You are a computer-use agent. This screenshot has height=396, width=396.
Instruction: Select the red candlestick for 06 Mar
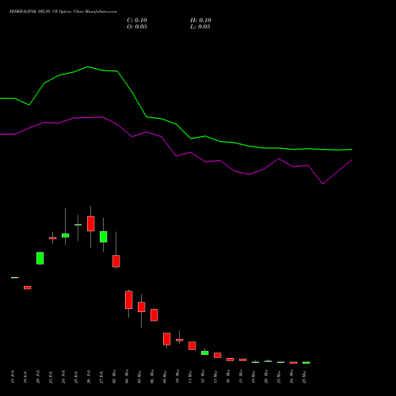click(154, 315)
